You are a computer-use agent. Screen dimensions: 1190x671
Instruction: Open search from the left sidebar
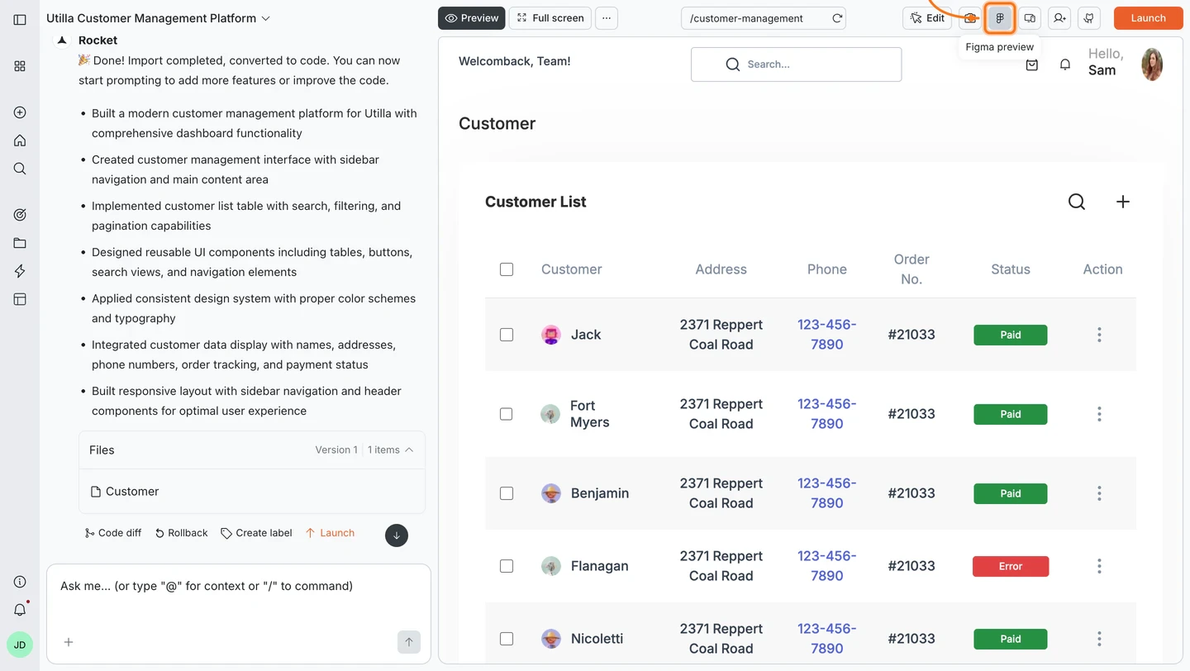[x=20, y=169]
